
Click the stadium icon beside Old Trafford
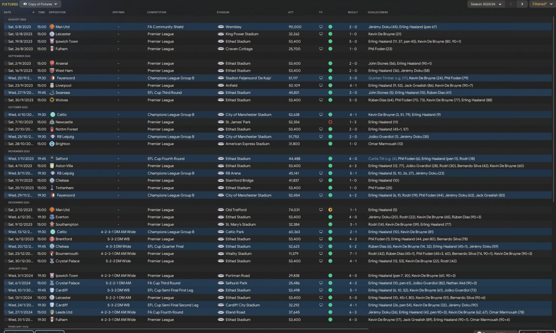click(221, 210)
